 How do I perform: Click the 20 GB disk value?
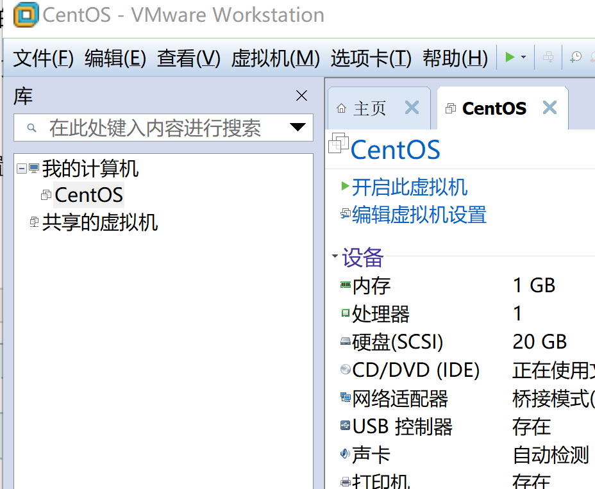[540, 342]
